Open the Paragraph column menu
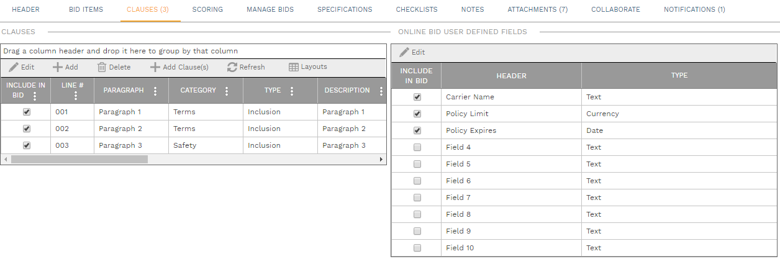Viewport: 780px width, 259px height. tap(155, 91)
